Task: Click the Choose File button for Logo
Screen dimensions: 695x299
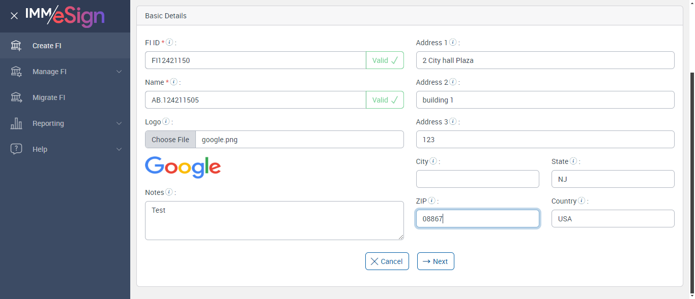Action: pos(170,140)
